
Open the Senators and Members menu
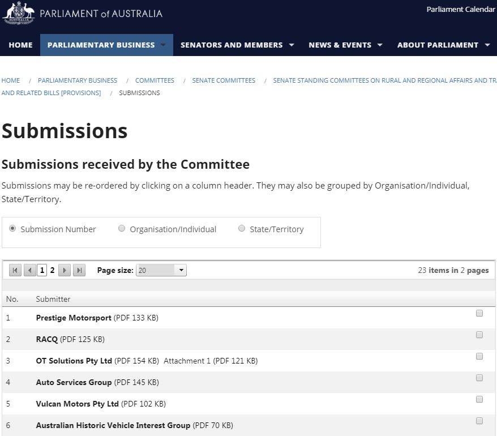point(232,45)
